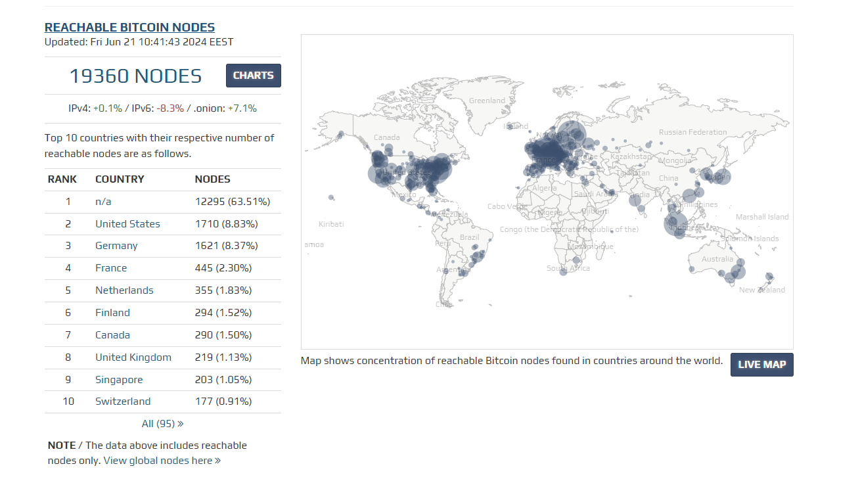
Task: View Finland's reachable nodes
Action: 112,312
